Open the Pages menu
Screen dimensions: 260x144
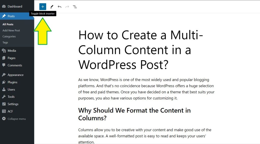coord(11,58)
